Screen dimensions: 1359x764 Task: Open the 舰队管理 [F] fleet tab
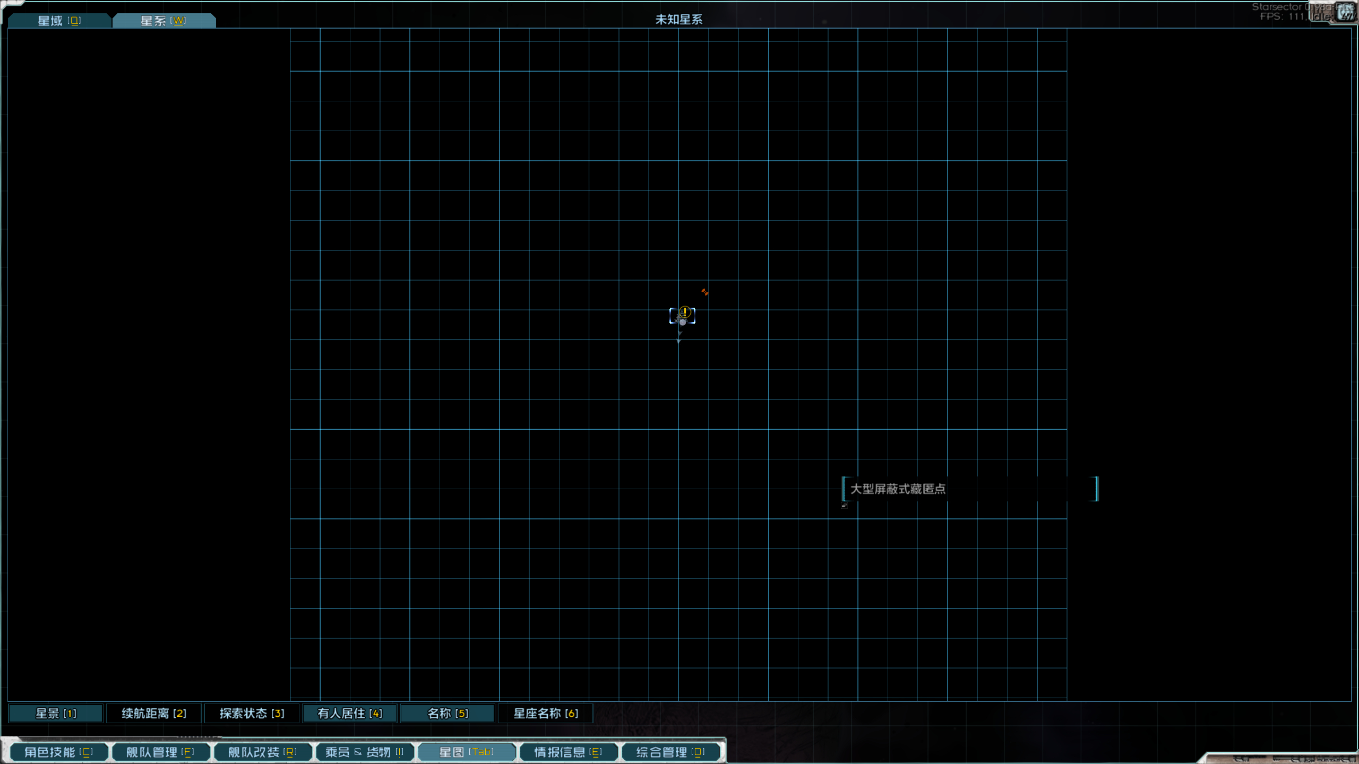pos(160,752)
